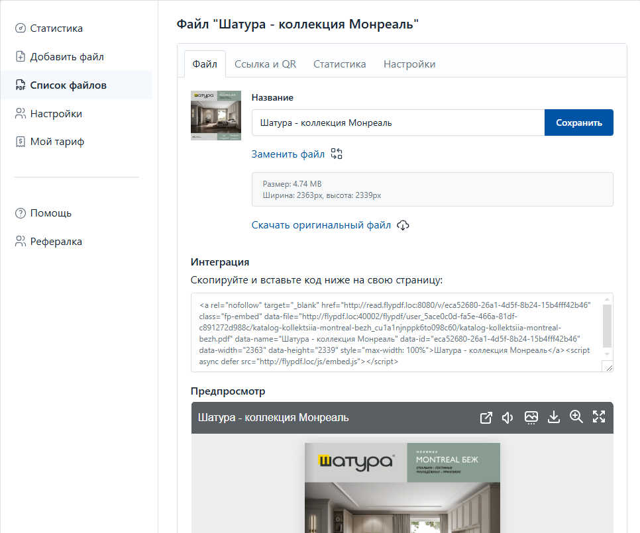Open the Помощь help page
This screenshot has height=533, width=640.
[x=76, y=213]
